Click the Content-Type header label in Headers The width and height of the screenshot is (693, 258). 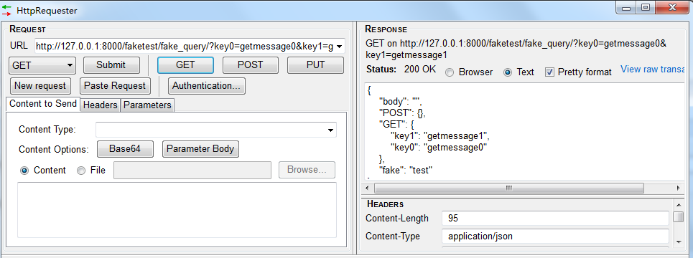[393, 236]
